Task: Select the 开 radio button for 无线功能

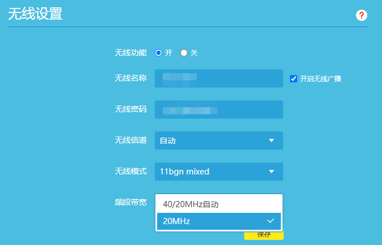Action: (x=158, y=53)
